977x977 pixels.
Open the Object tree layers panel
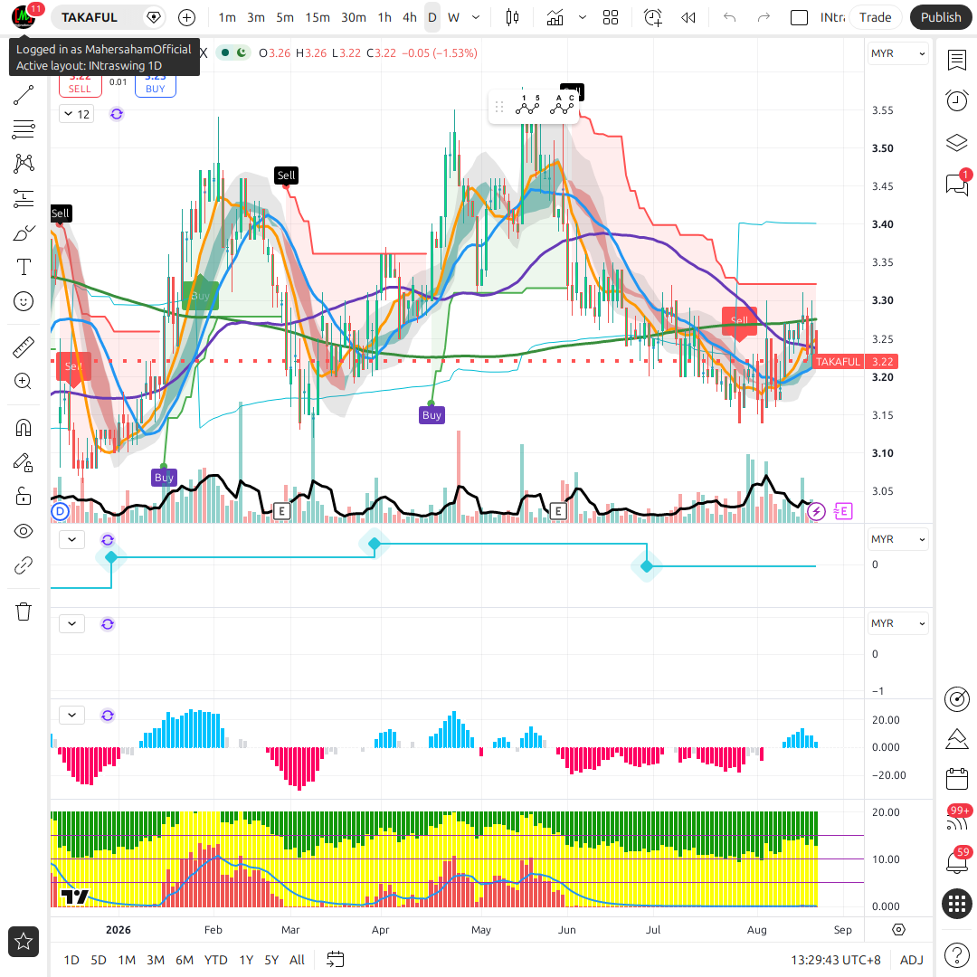(956, 143)
